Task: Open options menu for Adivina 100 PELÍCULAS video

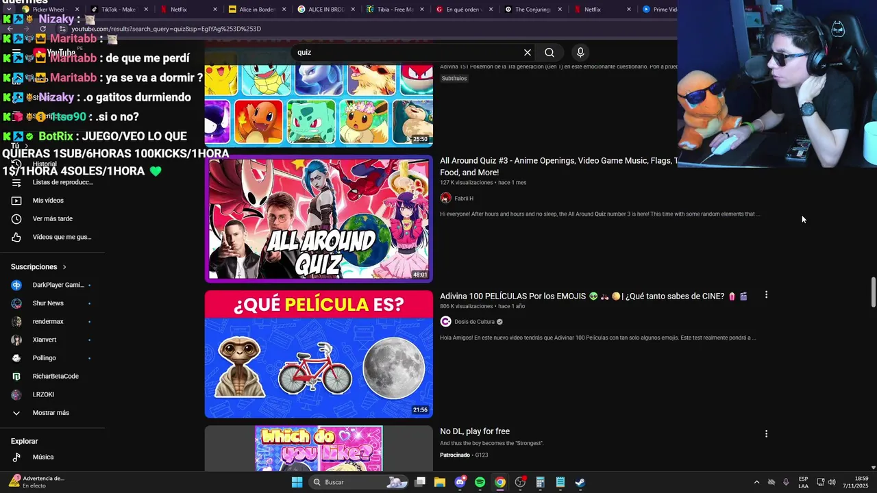Action: coord(766,295)
